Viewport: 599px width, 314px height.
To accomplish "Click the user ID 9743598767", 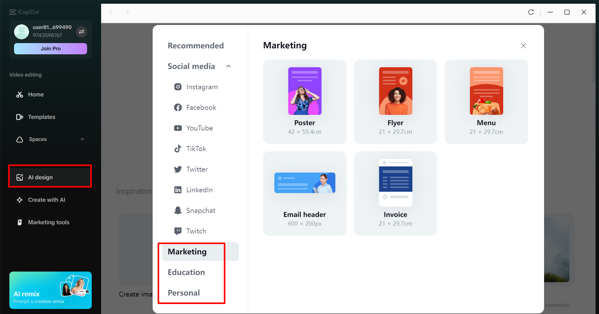I will pyautogui.click(x=47, y=35).
